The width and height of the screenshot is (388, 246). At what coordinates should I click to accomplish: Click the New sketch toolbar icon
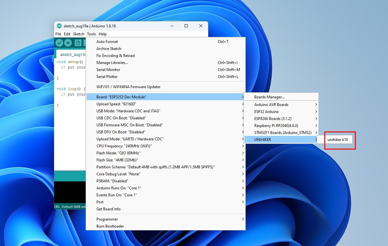point(78,43)
